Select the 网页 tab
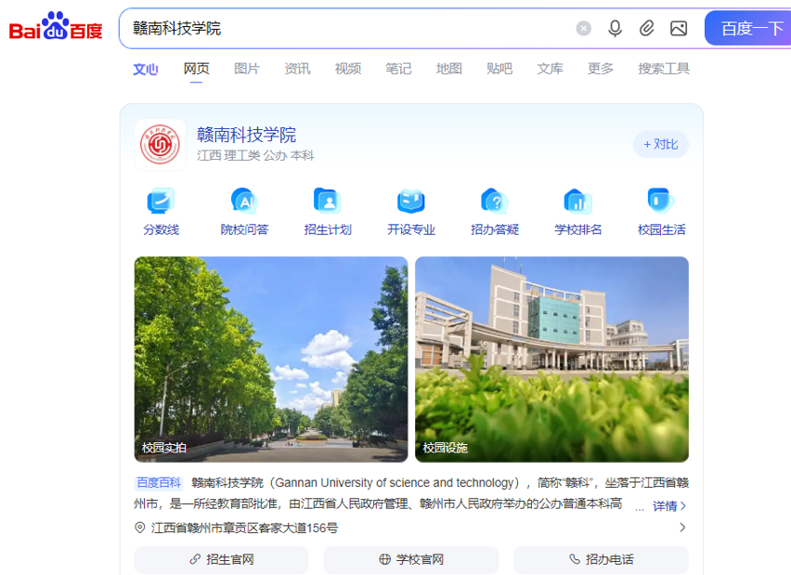 pos(196,69)
